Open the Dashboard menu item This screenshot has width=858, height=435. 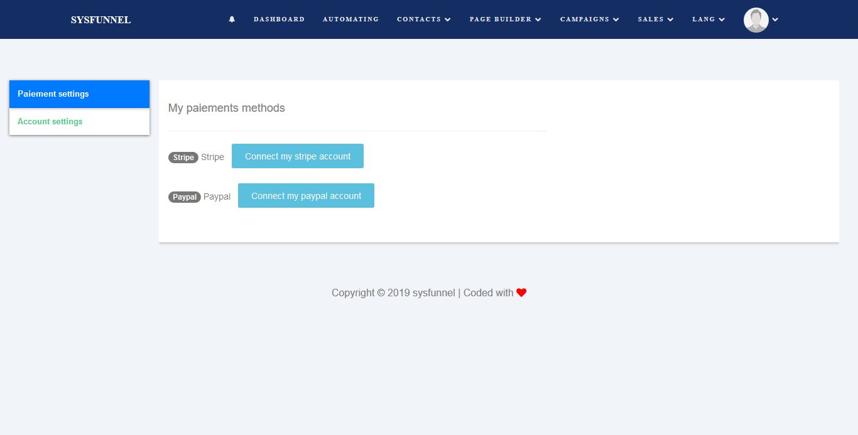pos(279,19)
